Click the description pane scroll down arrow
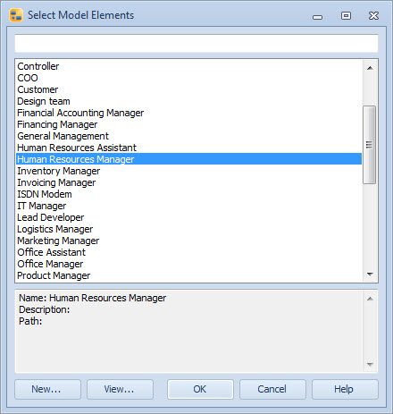The height and width of the screenshot is (414, 393). click(x=370, y=364)
